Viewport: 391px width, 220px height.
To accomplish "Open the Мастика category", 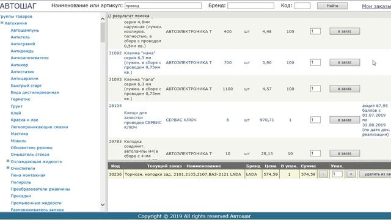I will tap(19, 134).
